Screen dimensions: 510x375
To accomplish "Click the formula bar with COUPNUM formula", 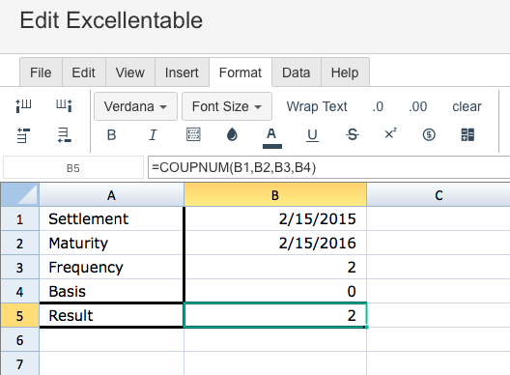I will (328, 167).
